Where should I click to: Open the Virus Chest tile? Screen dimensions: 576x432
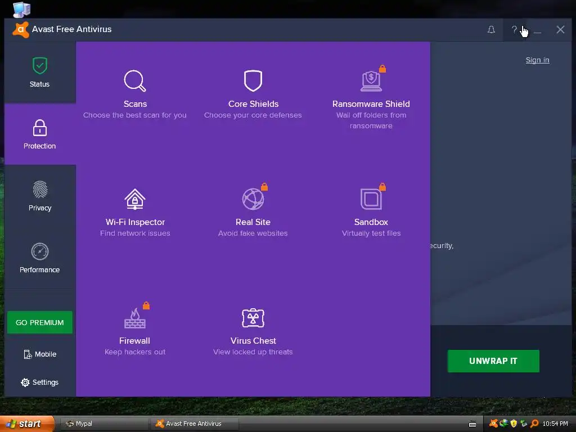(253, 332)
